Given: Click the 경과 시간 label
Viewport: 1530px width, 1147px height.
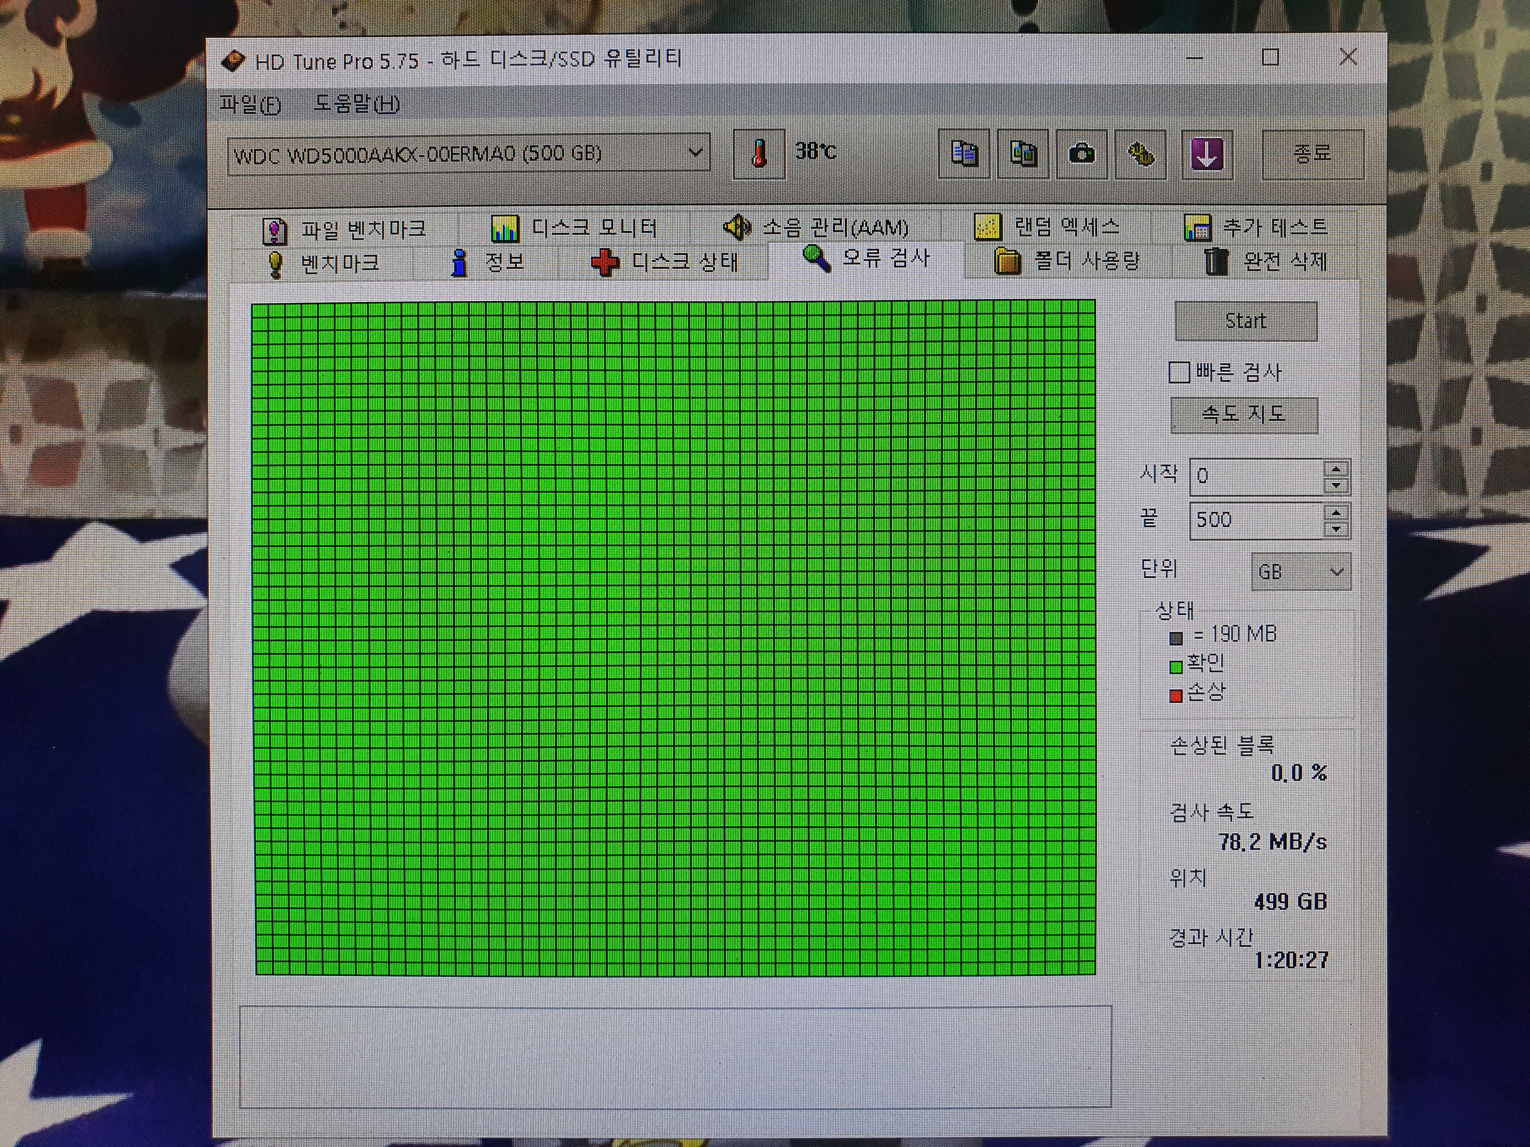Looking at the screenshot, I should coord(1211,937).
